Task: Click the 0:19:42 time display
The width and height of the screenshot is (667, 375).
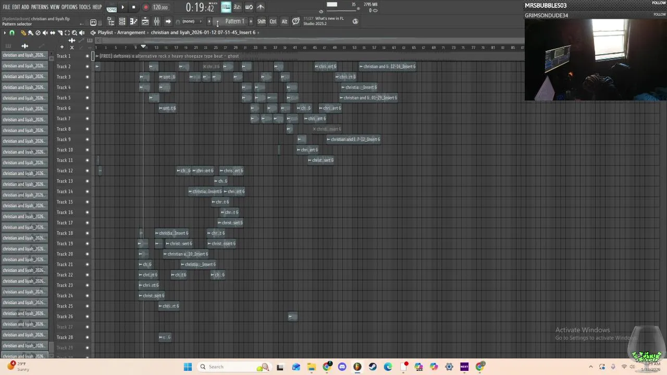Action: [x=200, y=7]
